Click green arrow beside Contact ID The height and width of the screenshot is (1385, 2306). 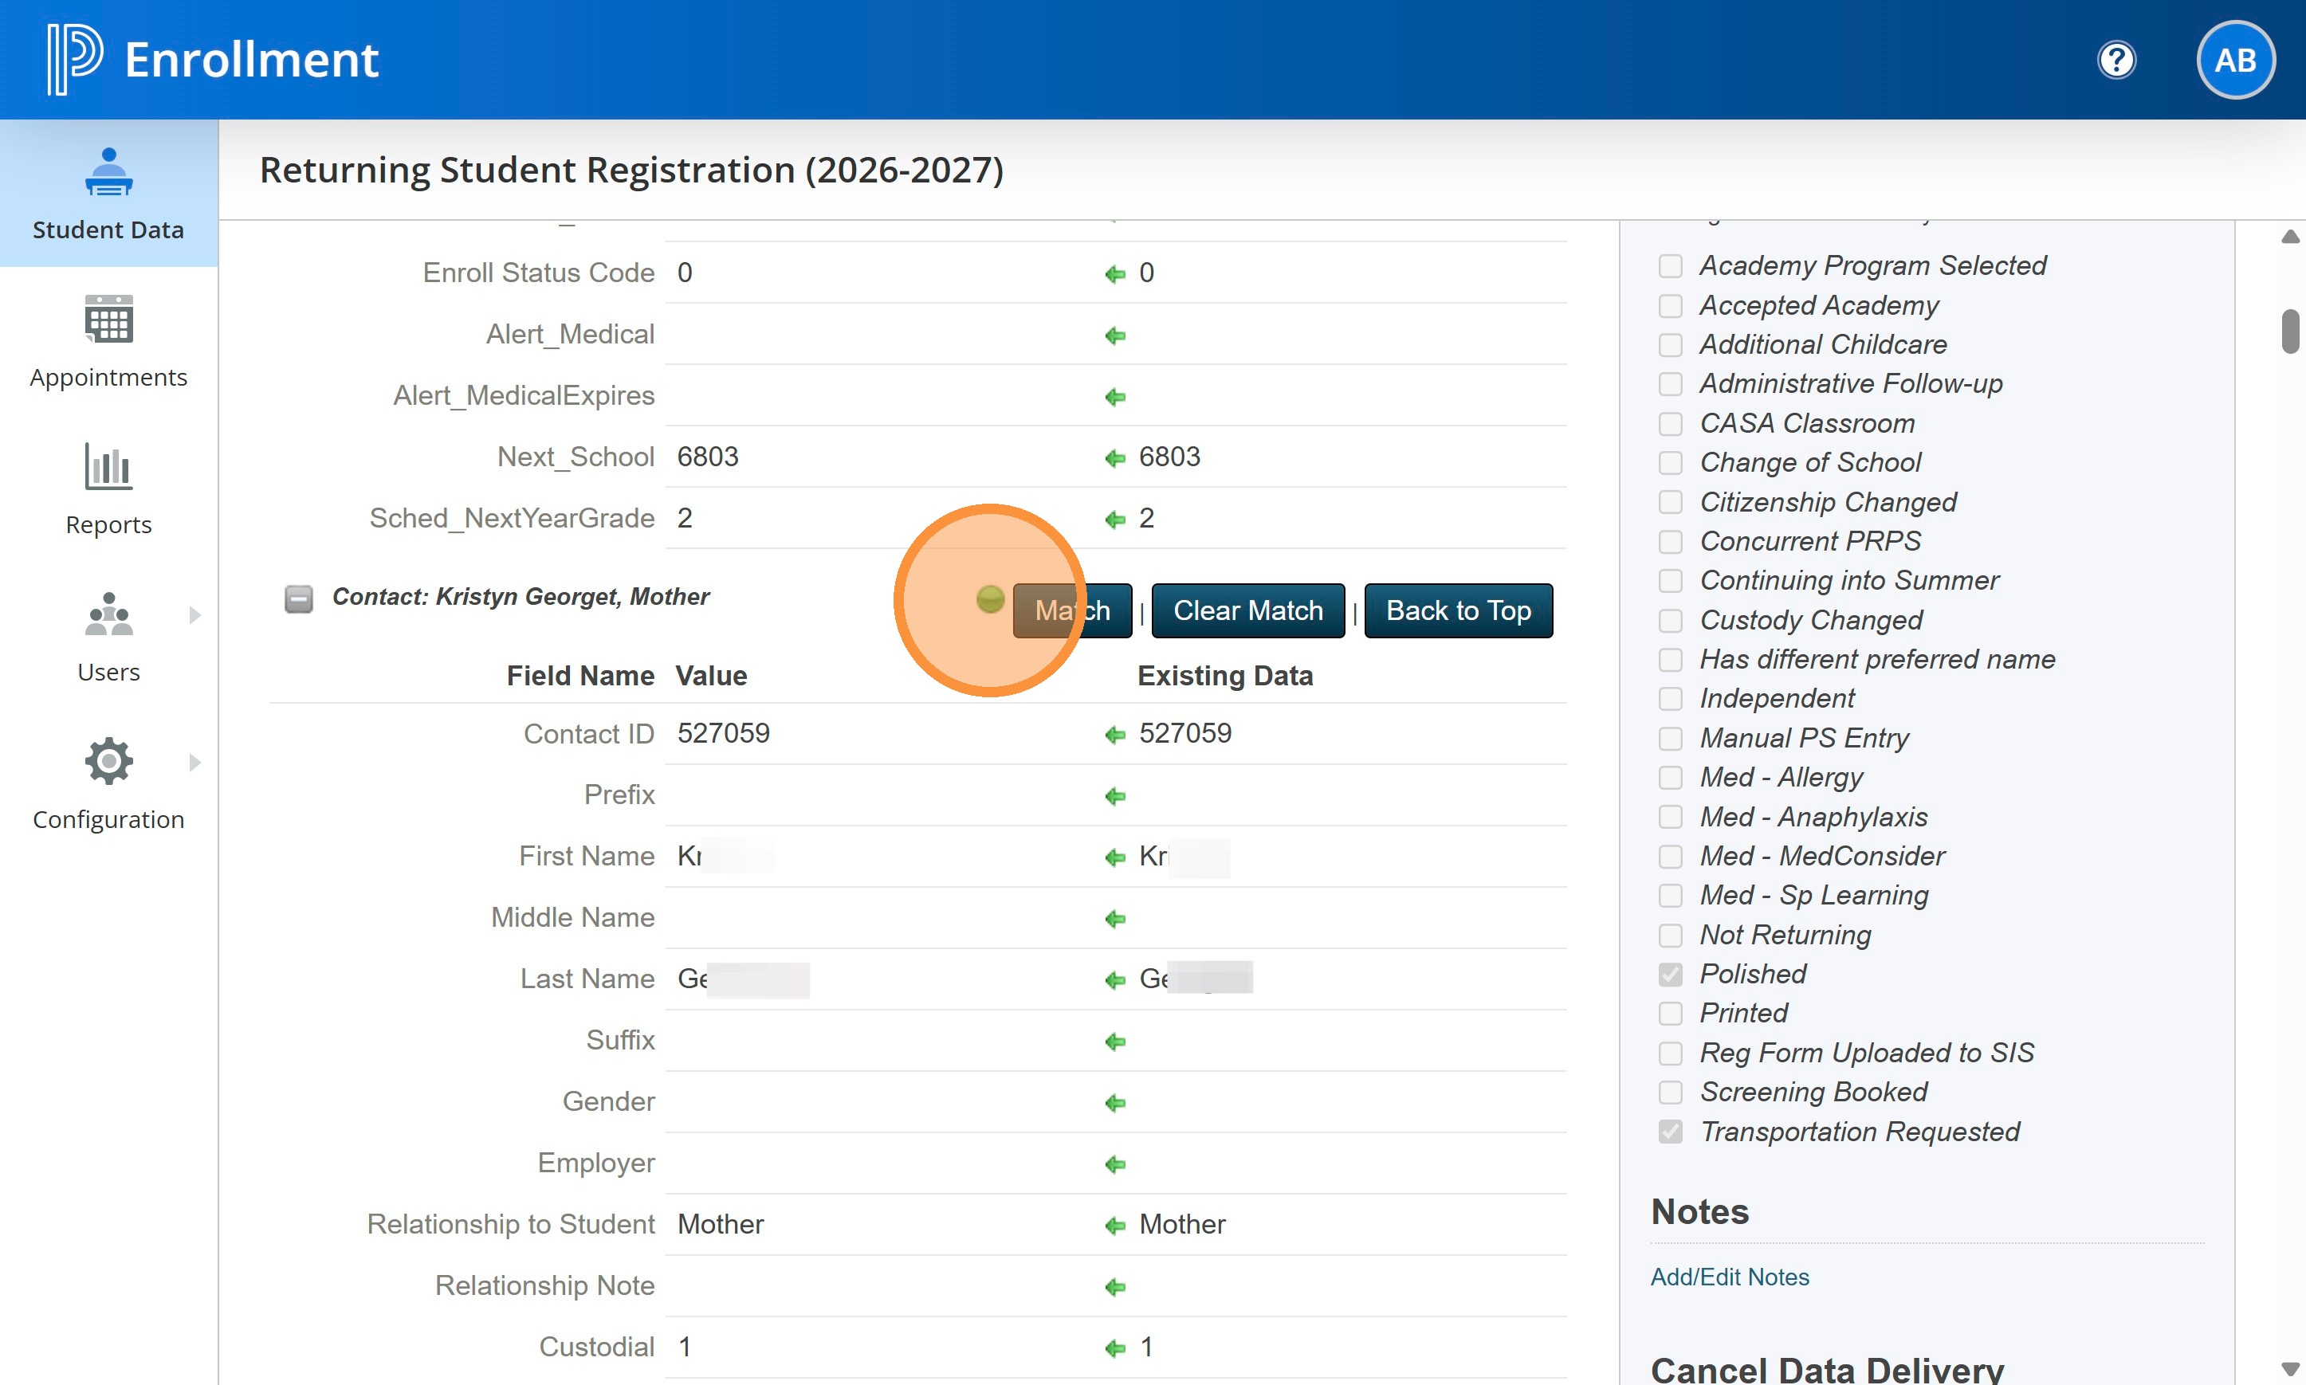(x=1115, y=736)
